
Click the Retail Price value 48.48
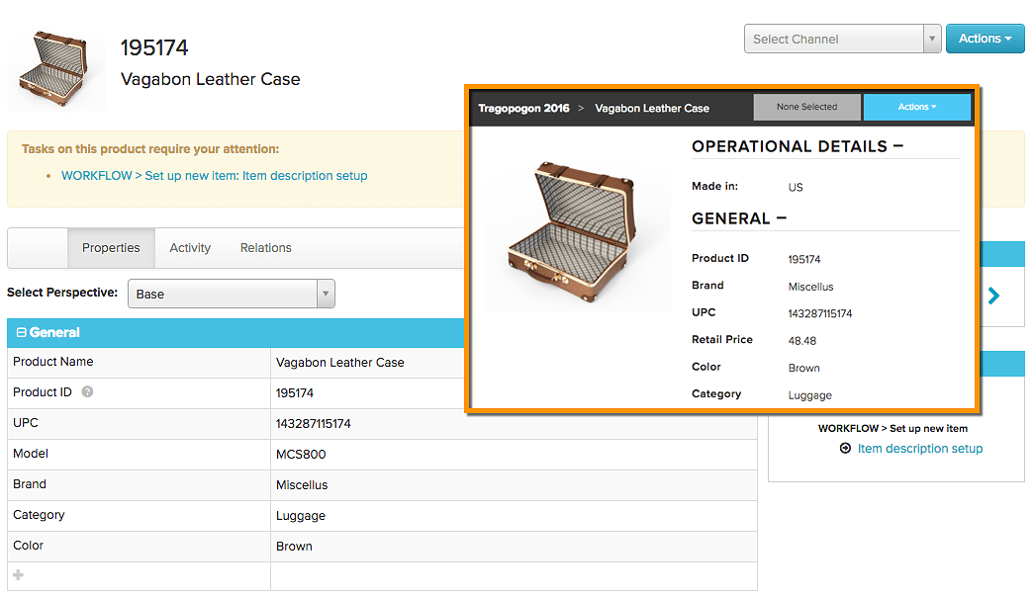pos(801,341)
